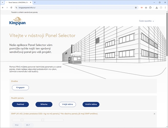This screenshot has width=168, height=128.
Task: Click the lower GWP slider handle
Action: click(x=22, y=120)
